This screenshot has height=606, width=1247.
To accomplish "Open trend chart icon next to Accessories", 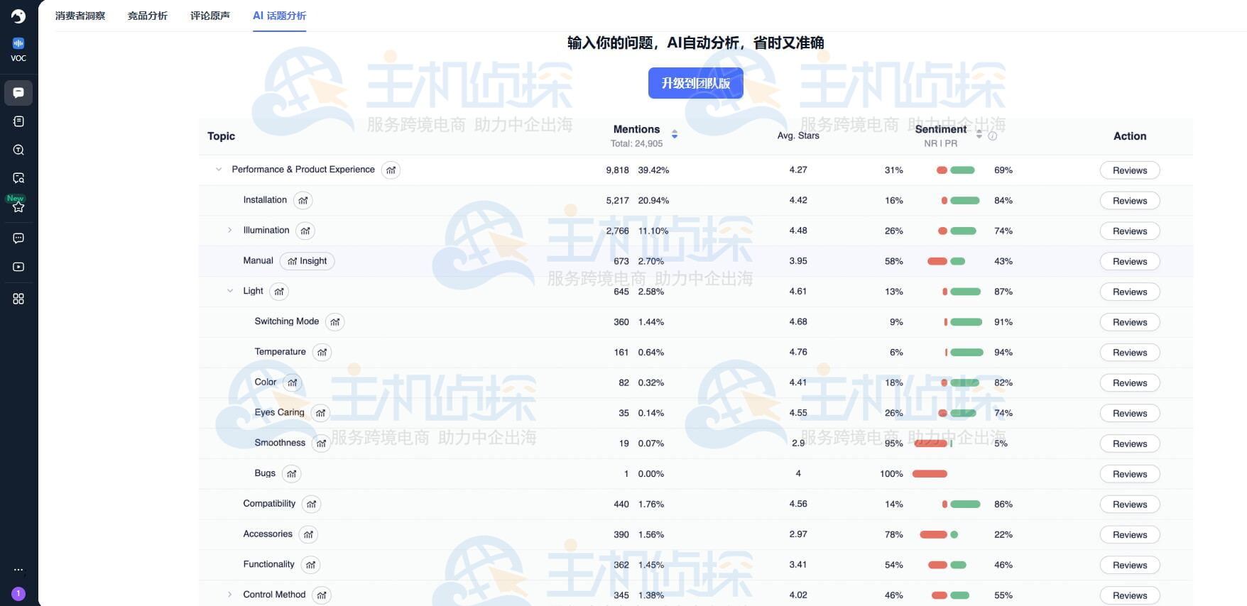I will 308,535.
